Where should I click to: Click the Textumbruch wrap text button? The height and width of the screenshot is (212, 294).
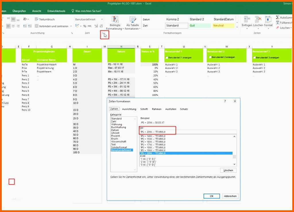click(45, 19)
